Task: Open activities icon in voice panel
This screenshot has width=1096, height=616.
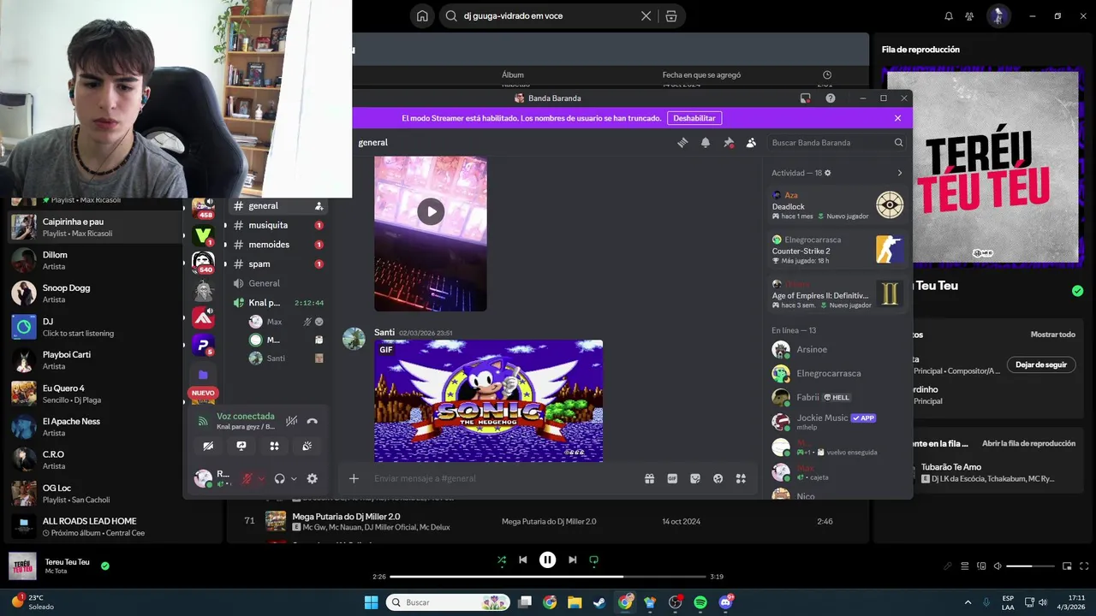Action: pos(274,446)
